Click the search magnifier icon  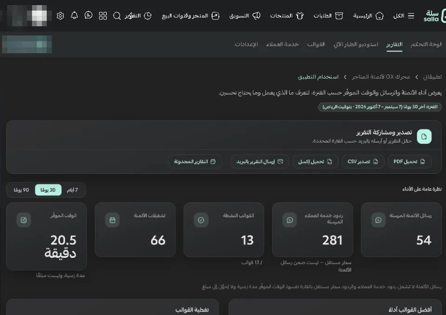coord(117,16)
